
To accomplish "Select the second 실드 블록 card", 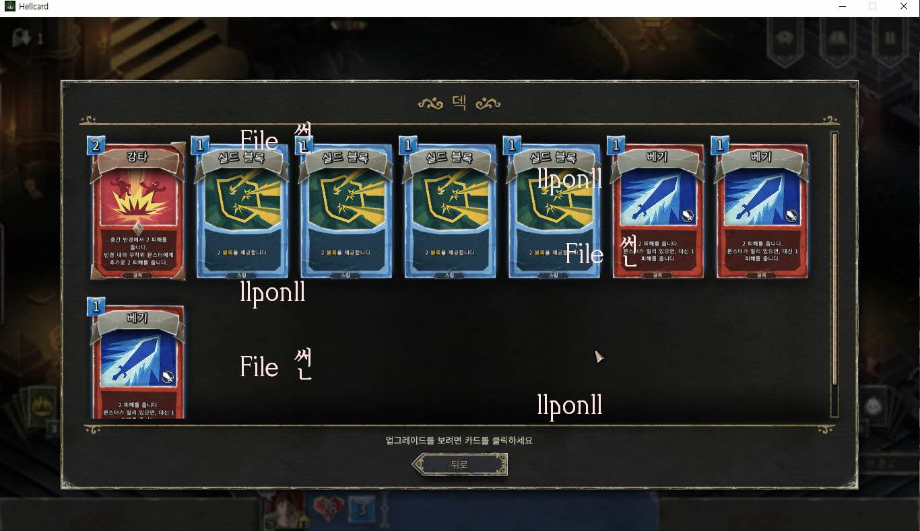I will [346, 211].
